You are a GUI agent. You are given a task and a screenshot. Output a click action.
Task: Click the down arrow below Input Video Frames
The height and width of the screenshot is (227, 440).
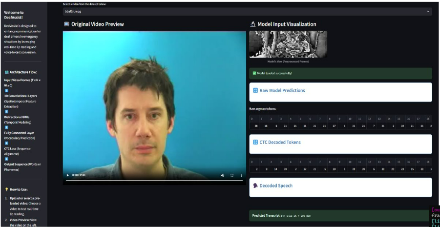click(x=6, y=91)
